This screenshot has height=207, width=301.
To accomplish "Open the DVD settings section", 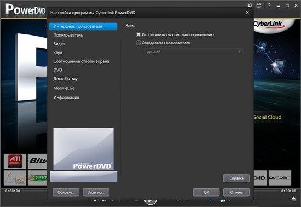I will 58,70.
